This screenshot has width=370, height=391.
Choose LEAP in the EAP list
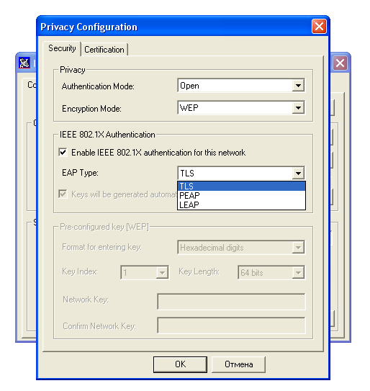click(241, 205)
